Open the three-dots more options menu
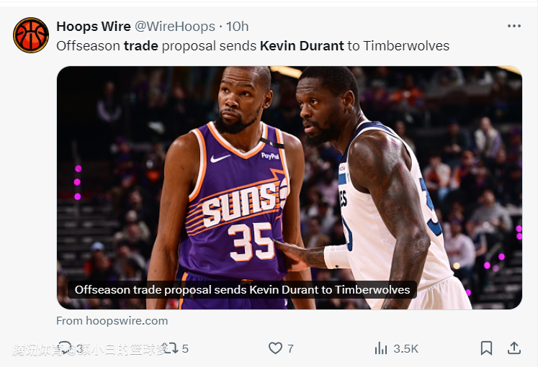Image resolution: width=538 pixels, height=367 pixels. (x=514, y=27)
